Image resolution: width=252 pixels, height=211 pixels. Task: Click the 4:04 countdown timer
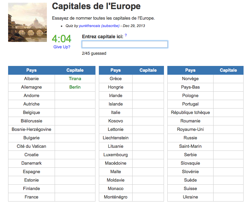coord(61,39)
